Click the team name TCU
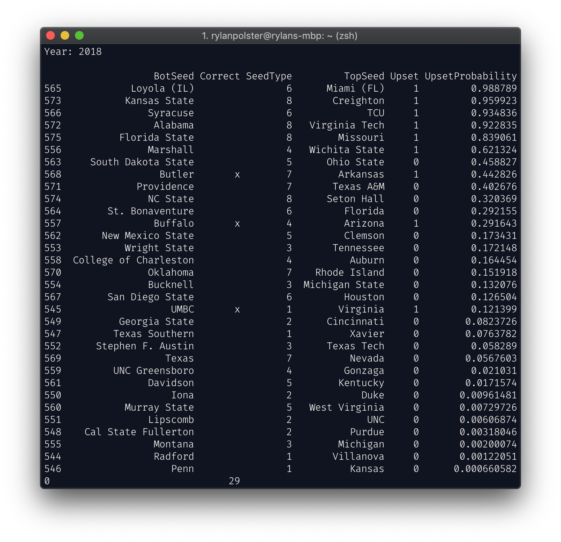This screenshot has height=542, width=561. 376,113
